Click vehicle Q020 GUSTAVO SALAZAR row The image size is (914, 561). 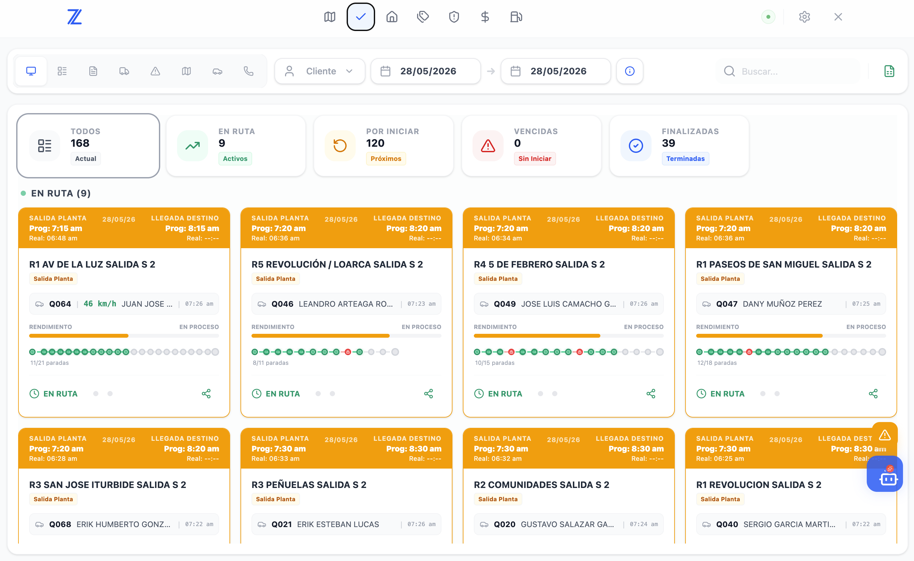click(569, 524)
